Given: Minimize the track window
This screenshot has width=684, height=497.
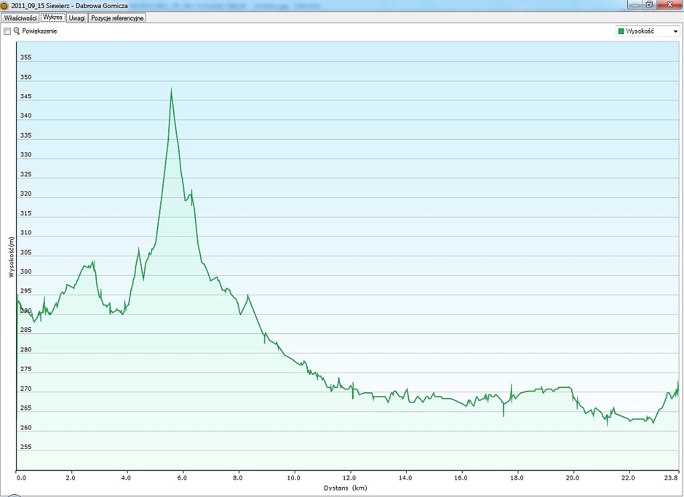Looking at the screenshot, I should [x=633, y=4].
